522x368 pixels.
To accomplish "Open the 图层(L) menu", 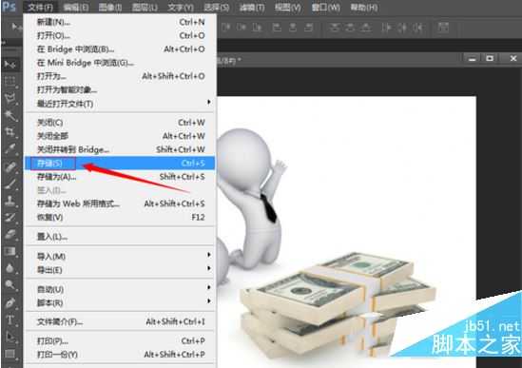I will click(x=145, y=7).
